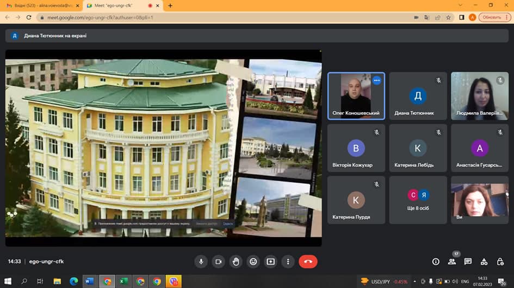Open the Chrome profile avatar

[x=472, y=17]
